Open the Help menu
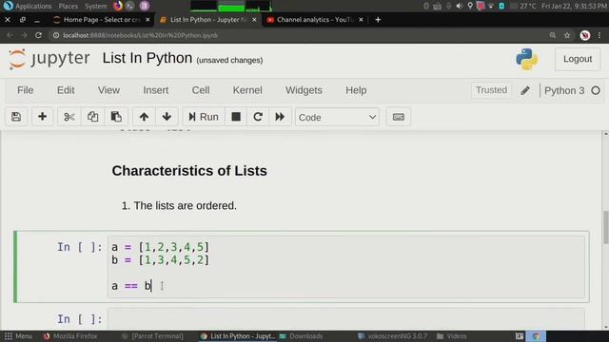 pyautogui.click(x=356, y=90)
